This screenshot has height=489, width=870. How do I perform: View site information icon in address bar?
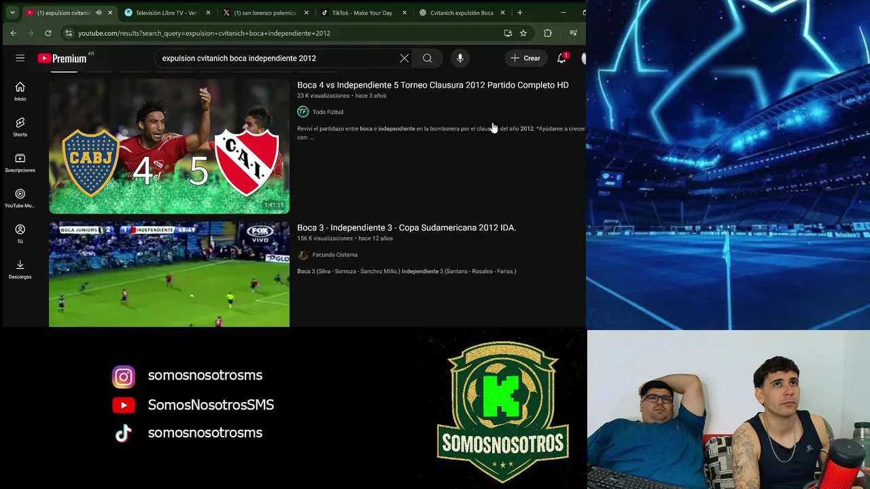[x=68, y=33]
